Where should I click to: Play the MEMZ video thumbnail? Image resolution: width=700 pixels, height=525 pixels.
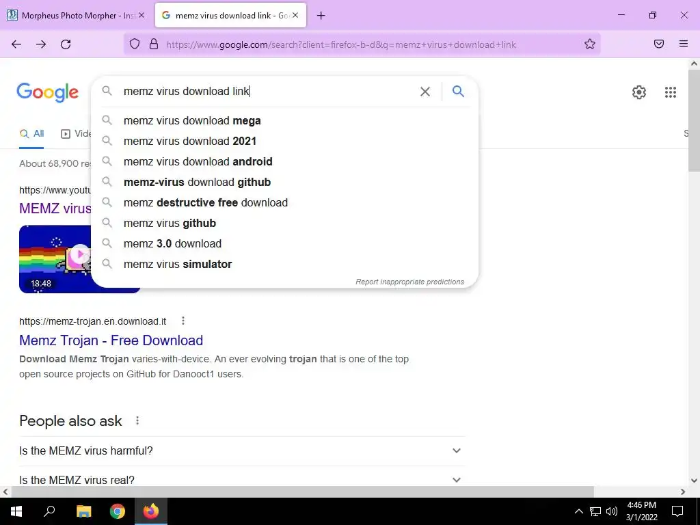pos(79,259)
